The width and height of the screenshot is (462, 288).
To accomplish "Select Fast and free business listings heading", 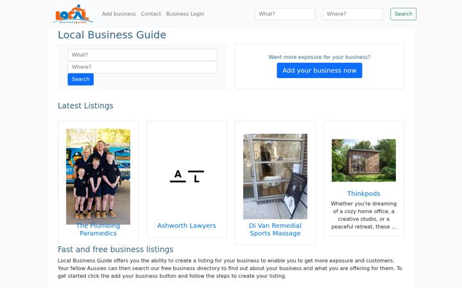I will click(116, 250).
